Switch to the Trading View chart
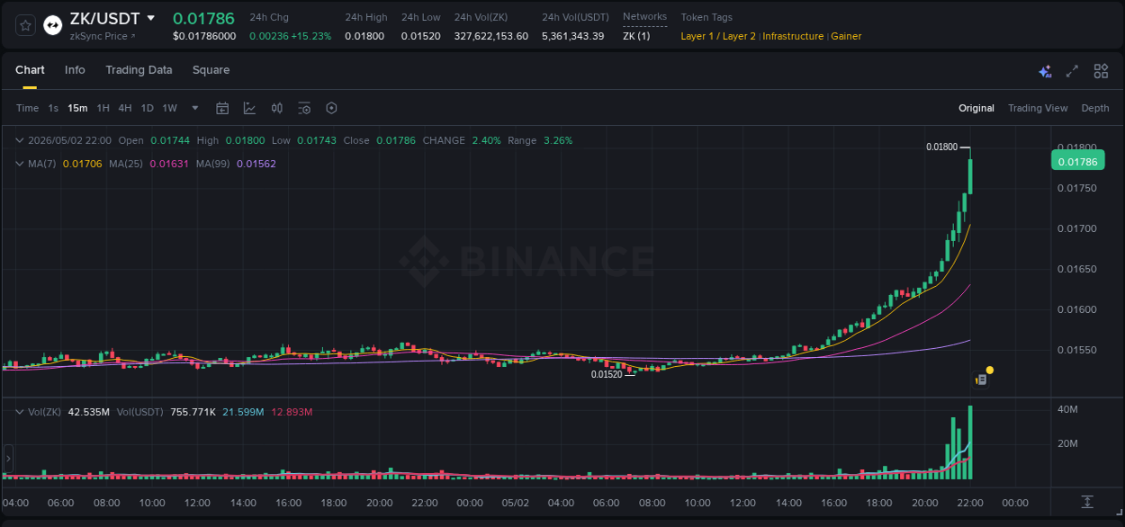The image size is (1125, 527). (x=1038, y=108)
